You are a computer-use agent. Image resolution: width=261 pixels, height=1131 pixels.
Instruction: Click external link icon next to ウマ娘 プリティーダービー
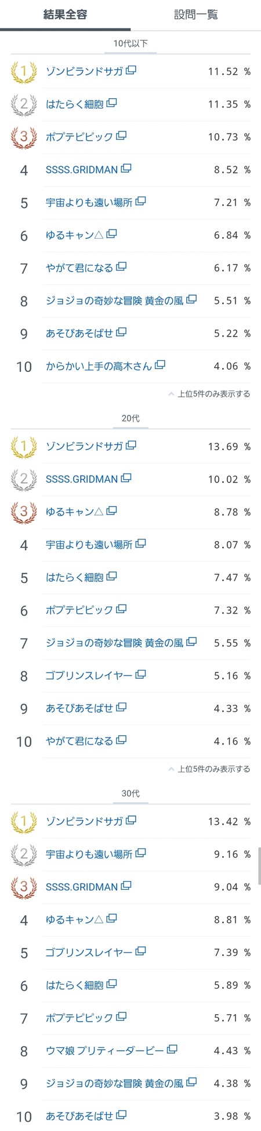(x=172, y=1050)
